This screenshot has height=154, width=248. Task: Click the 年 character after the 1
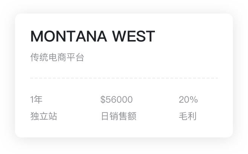[x=38, y=100]
